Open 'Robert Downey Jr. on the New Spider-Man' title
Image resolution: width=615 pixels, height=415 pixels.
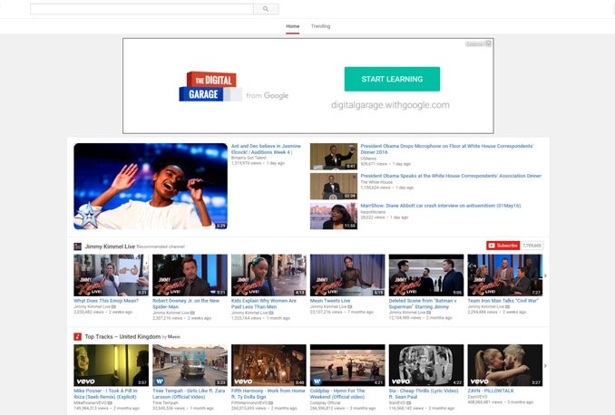point(186,304)
